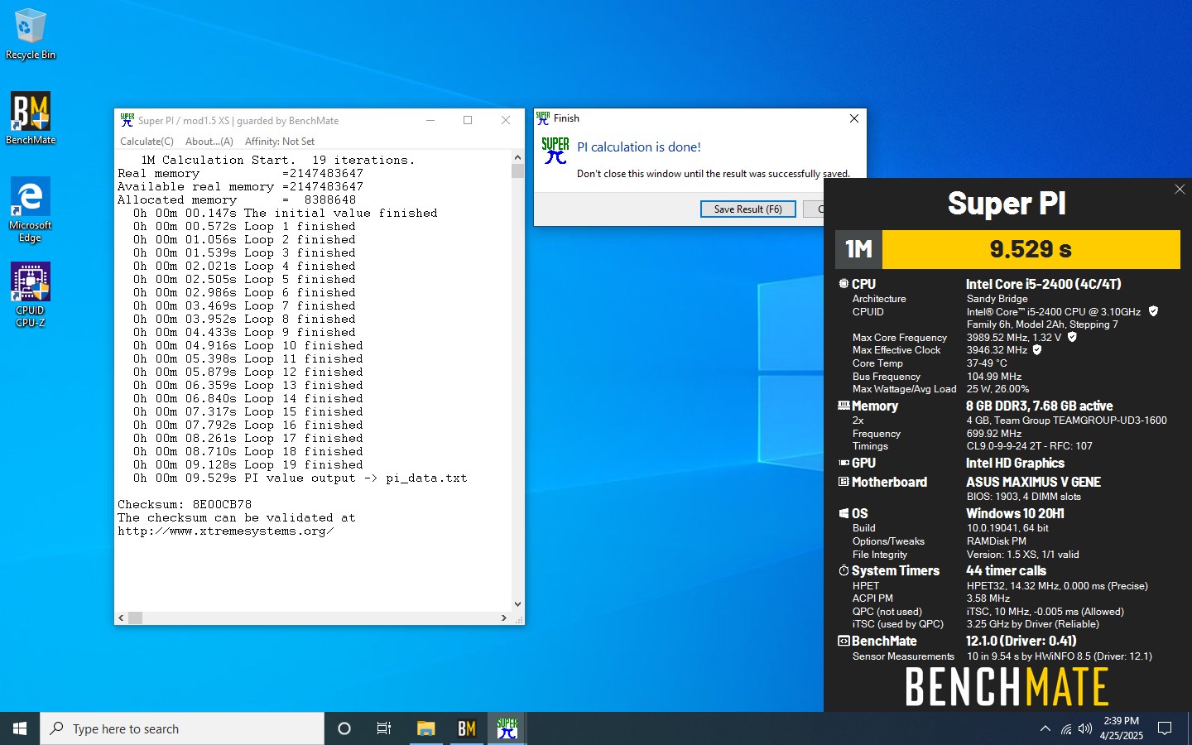
Task: Click Loop 19 finished line
Action: click(248, 464)
